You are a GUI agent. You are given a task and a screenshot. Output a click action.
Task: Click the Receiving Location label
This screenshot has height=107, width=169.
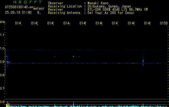pos(65,6)
